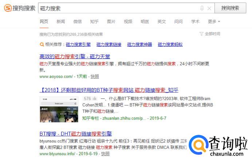Viewport: 252px width, 165px height.
Task: Open the 明医 tab
Action: click(x=145, y=21)
